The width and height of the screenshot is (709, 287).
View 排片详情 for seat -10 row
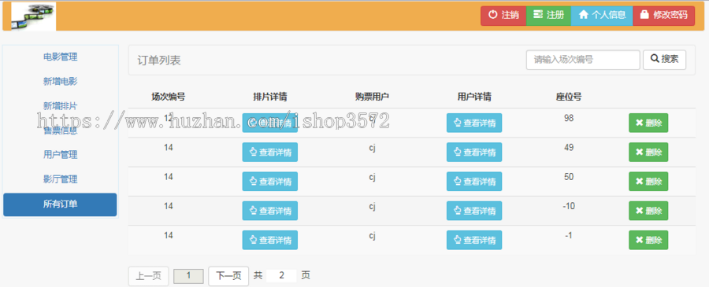[270, 211]
